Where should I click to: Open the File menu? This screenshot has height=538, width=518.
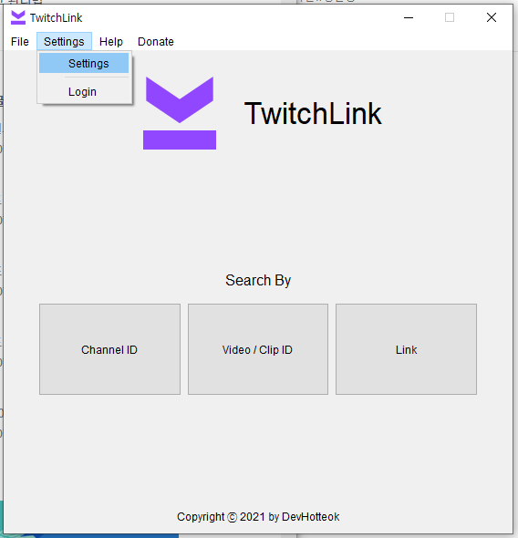point(19,42)
